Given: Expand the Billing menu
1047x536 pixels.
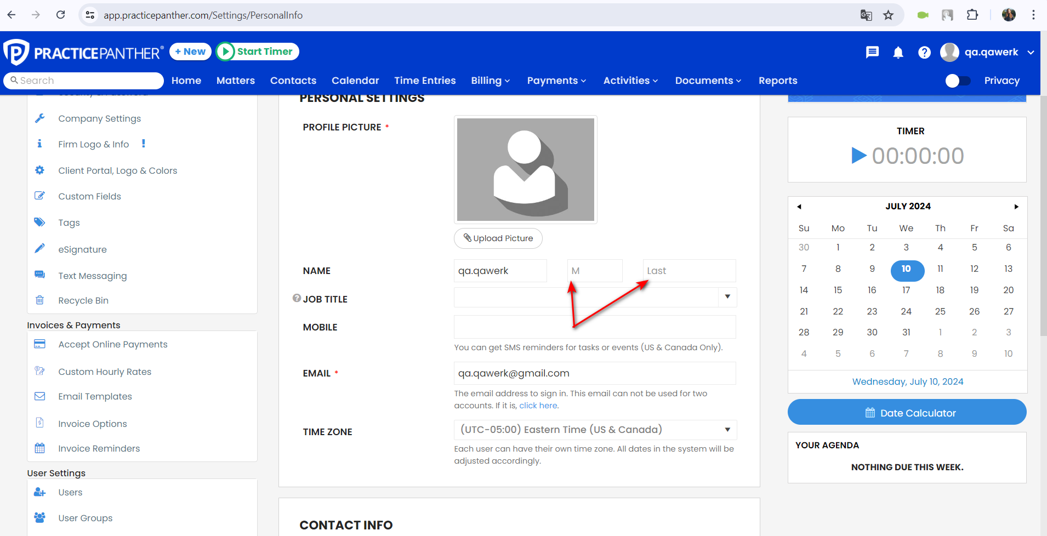Looking at the screenshot, I should coord(491,81).
